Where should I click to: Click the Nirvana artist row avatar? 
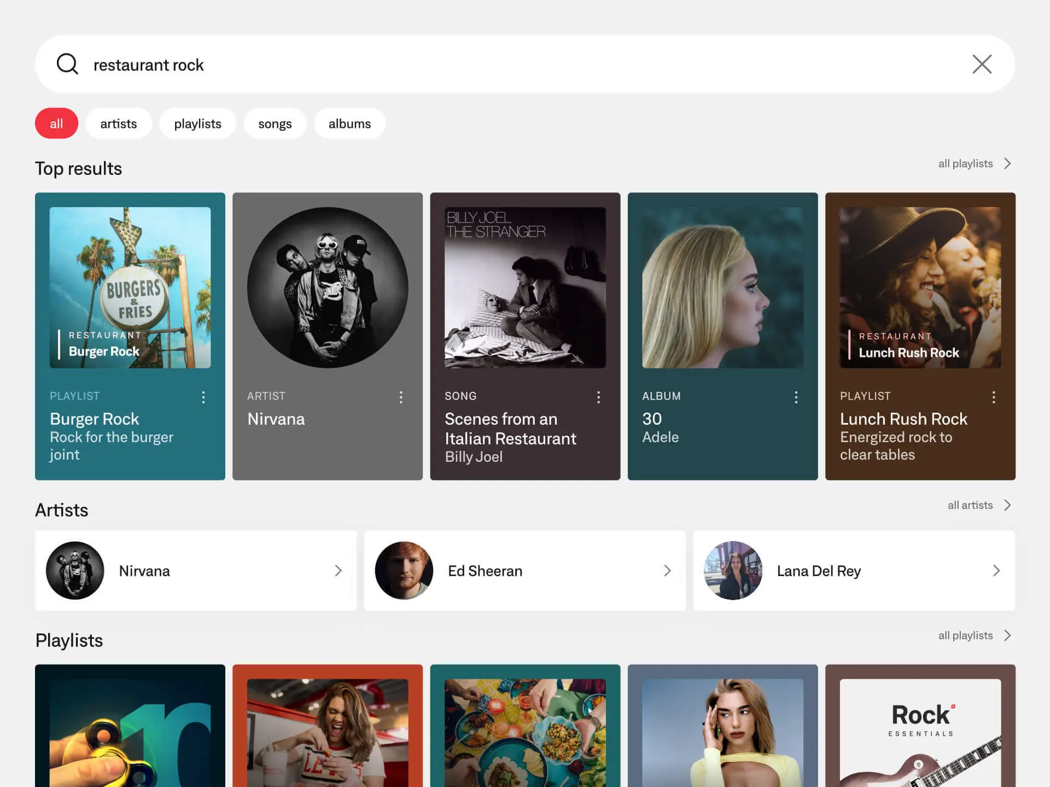coord(75,571)
